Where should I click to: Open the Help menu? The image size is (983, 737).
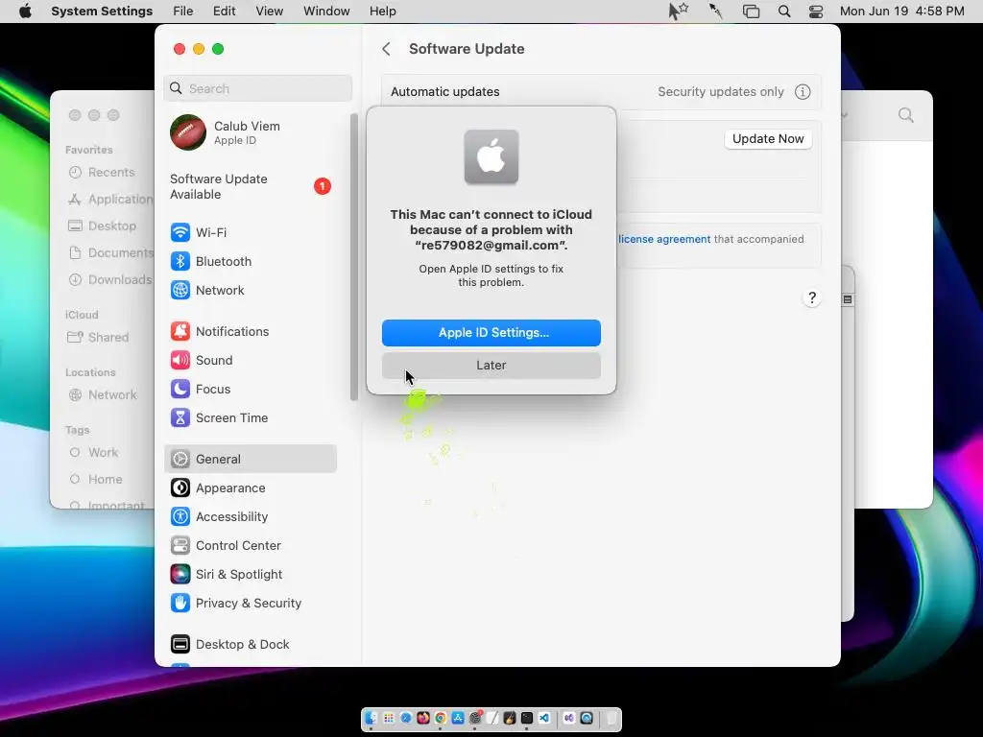point(382,12)
